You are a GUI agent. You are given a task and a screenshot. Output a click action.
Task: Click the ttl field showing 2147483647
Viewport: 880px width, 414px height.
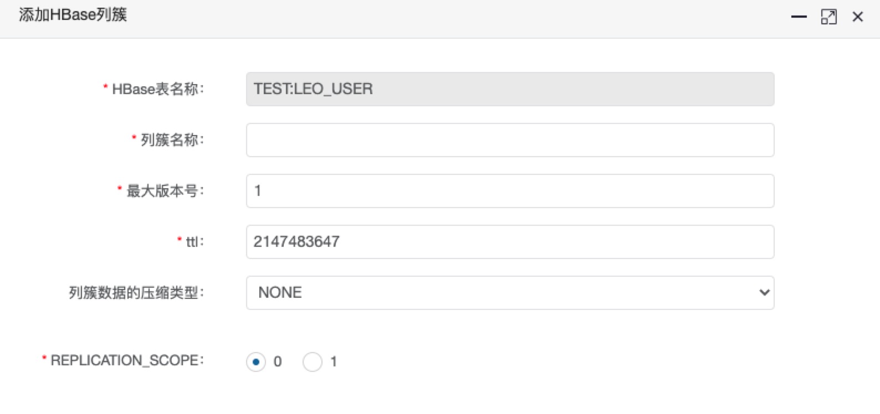point(510,242)
